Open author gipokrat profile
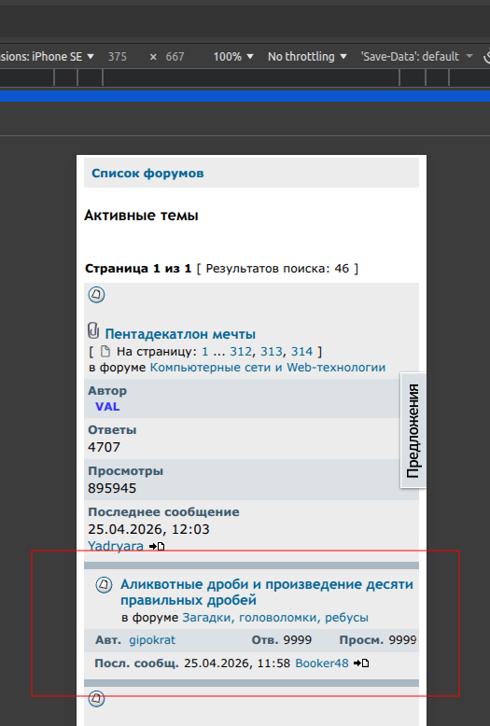 tap(152, 640)
